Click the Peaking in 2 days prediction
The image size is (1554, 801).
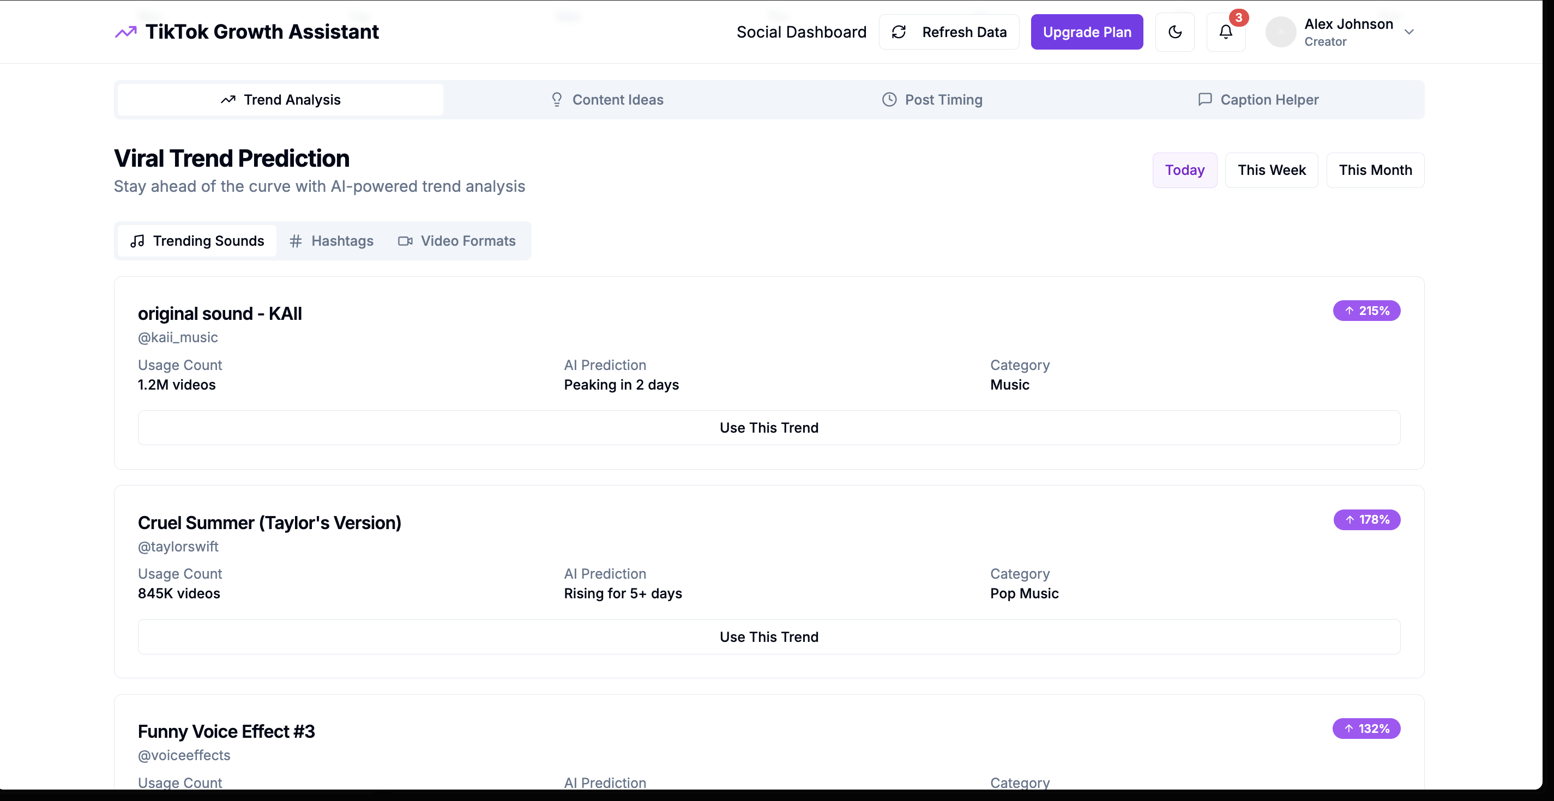[x=622, y=385]
